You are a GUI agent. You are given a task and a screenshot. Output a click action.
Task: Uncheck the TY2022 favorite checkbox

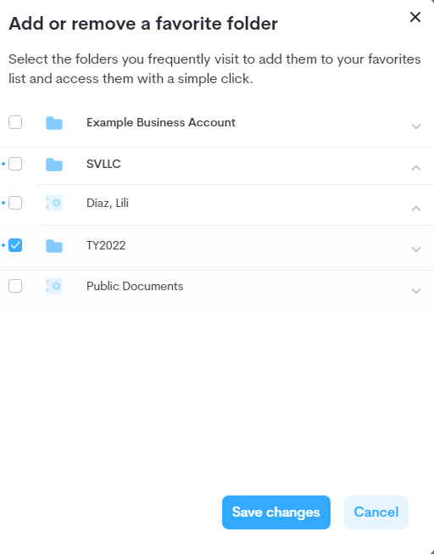tap(15, 245)
